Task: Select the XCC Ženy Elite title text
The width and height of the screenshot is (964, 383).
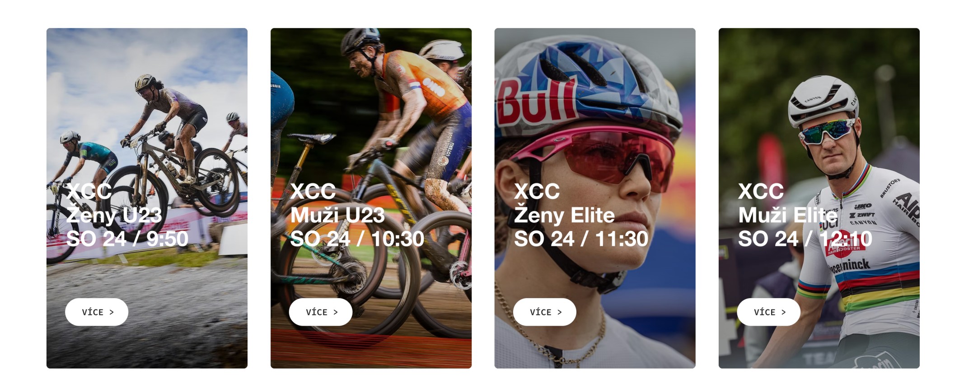Action: coord(564,203)
